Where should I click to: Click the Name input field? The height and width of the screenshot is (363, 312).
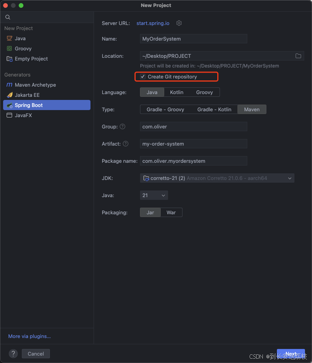click(x=193, y=39)
